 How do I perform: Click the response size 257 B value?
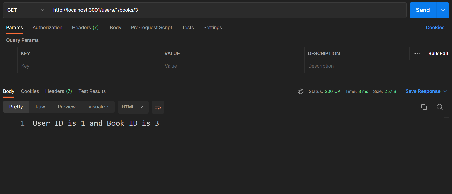(390, 91)
